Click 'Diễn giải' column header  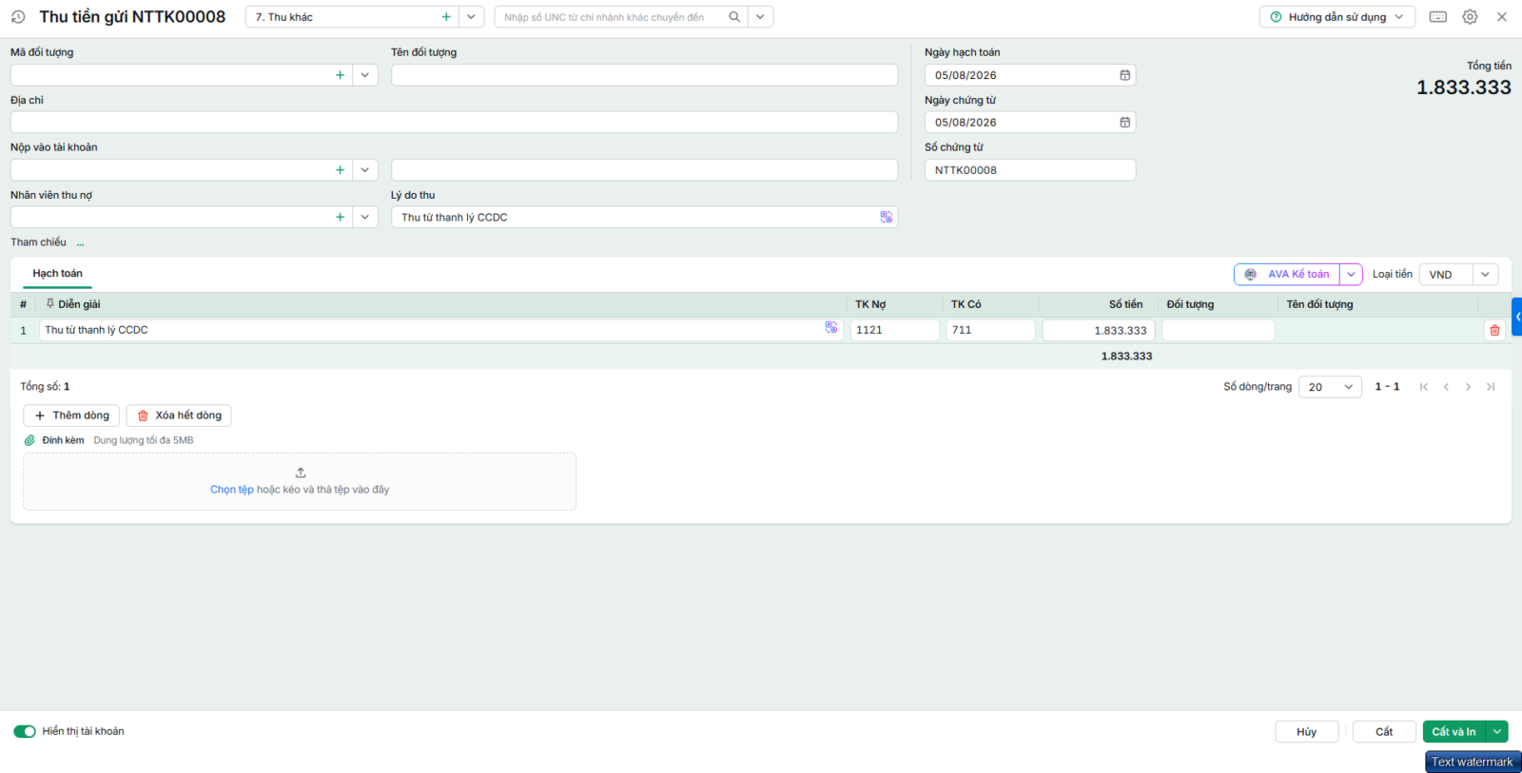(x=79, y=304)
